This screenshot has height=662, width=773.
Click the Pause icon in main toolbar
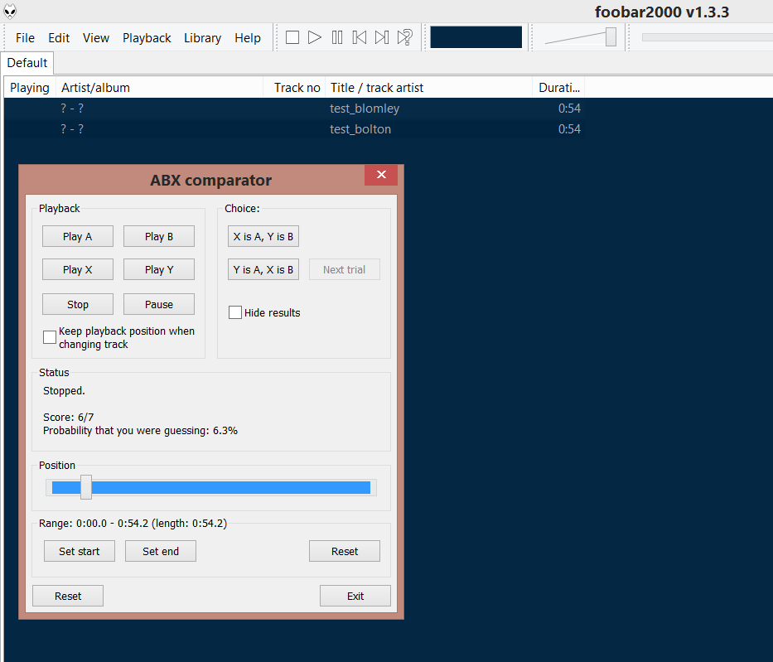[x=337, y=37]
